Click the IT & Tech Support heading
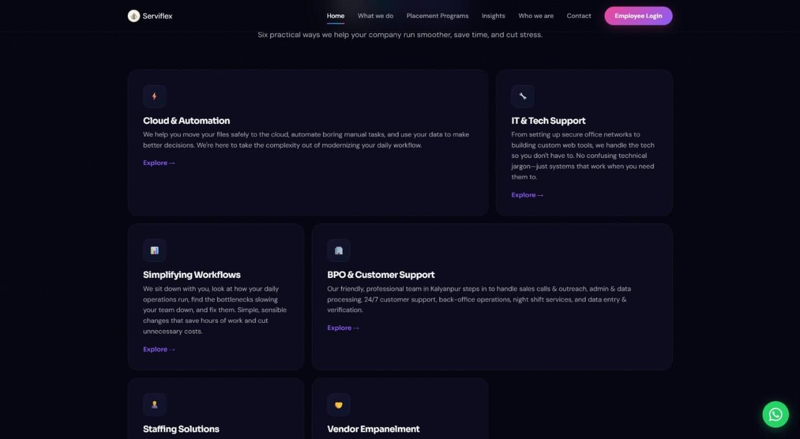800x439 pixels. [548, 121]
